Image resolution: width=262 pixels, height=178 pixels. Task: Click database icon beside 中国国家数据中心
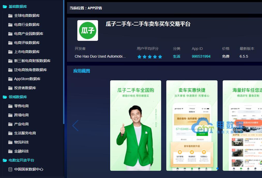coord(10,169)
